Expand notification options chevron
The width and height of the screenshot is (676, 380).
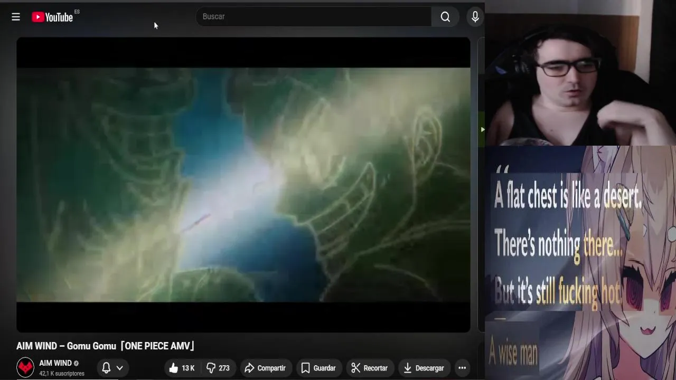tap(120, 368)
